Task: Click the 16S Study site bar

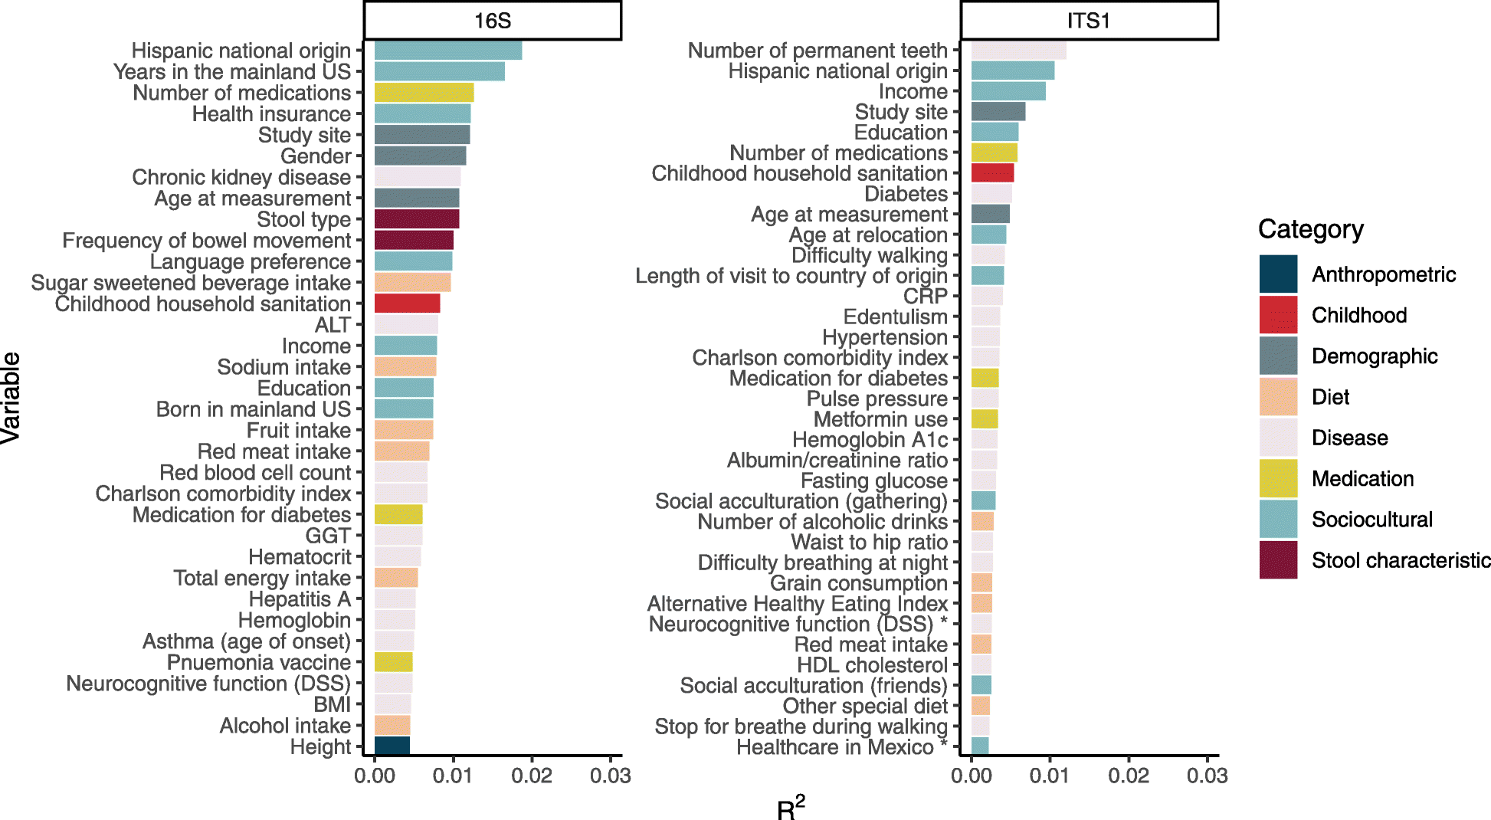Action: [422, 135]
